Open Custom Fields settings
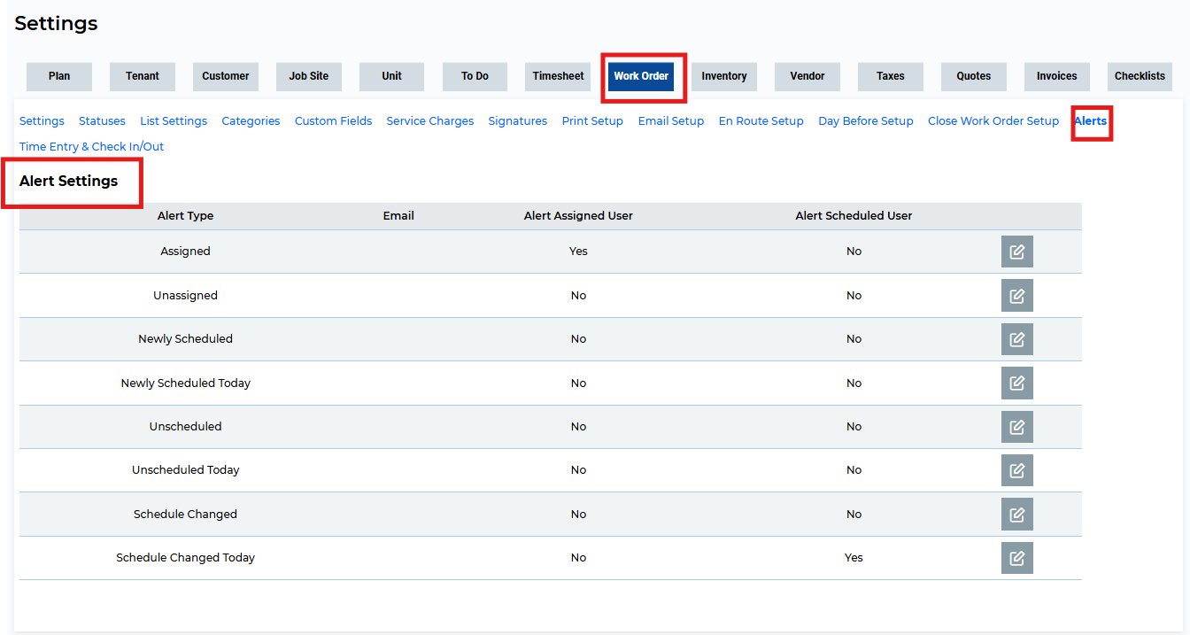The height and width of the screenshot is (635, 1190). pyautogui.click(x=333, y=121)
